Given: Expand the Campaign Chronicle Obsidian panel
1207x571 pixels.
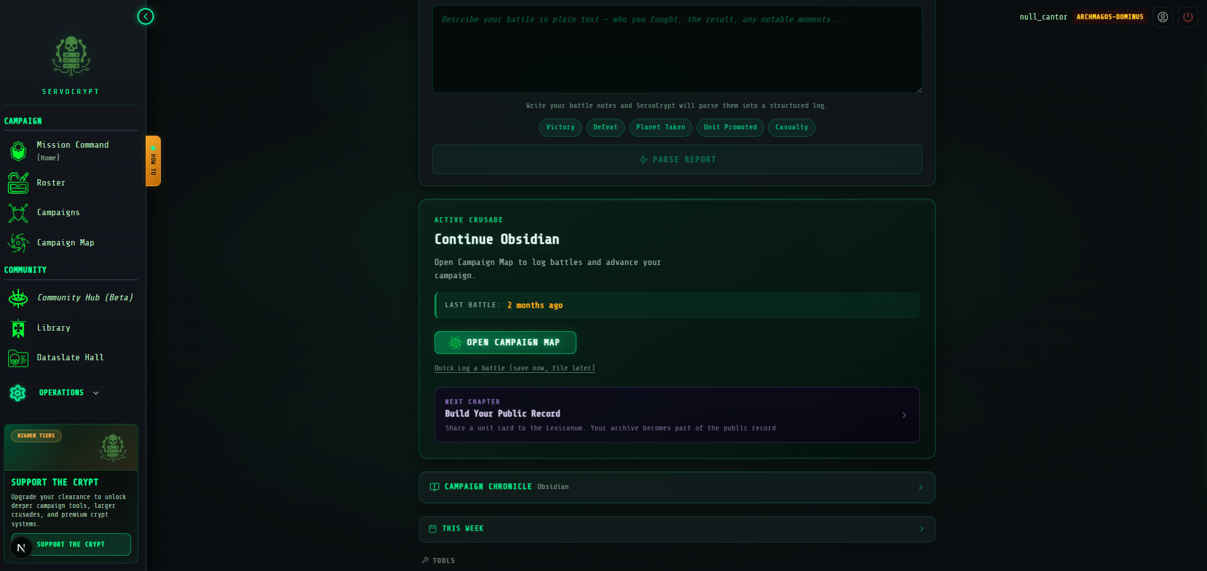Looking at the screenshot, I should pos(677,487).
